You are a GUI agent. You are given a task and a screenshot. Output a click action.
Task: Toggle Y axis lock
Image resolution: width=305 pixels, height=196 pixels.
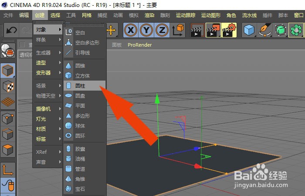click(x=146, y=30)
